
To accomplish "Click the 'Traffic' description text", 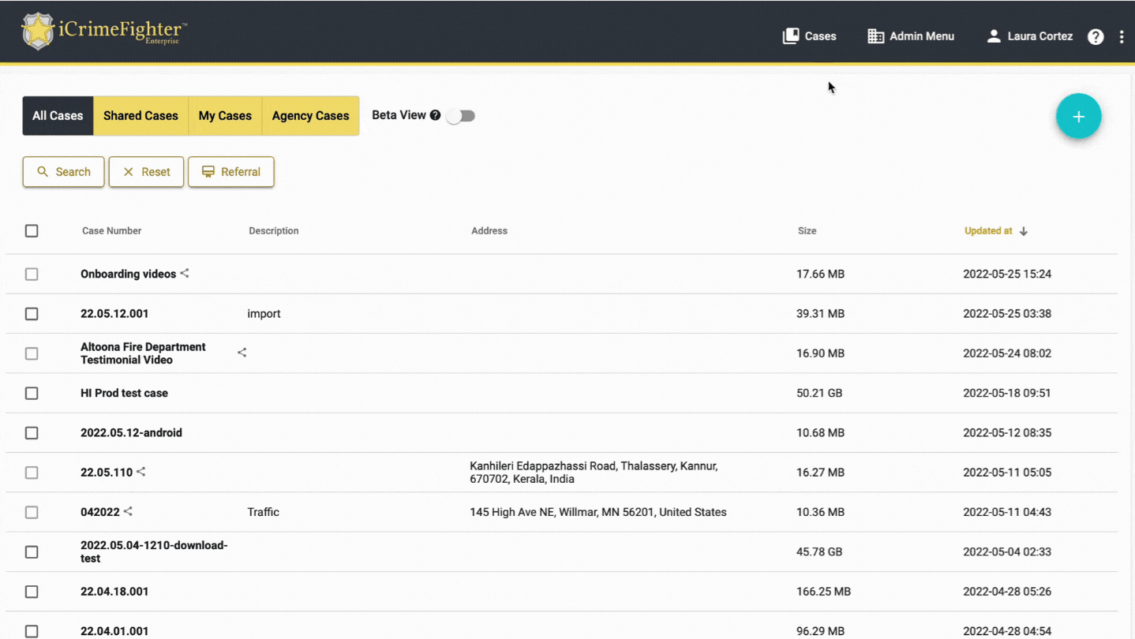I will (263, 512).
